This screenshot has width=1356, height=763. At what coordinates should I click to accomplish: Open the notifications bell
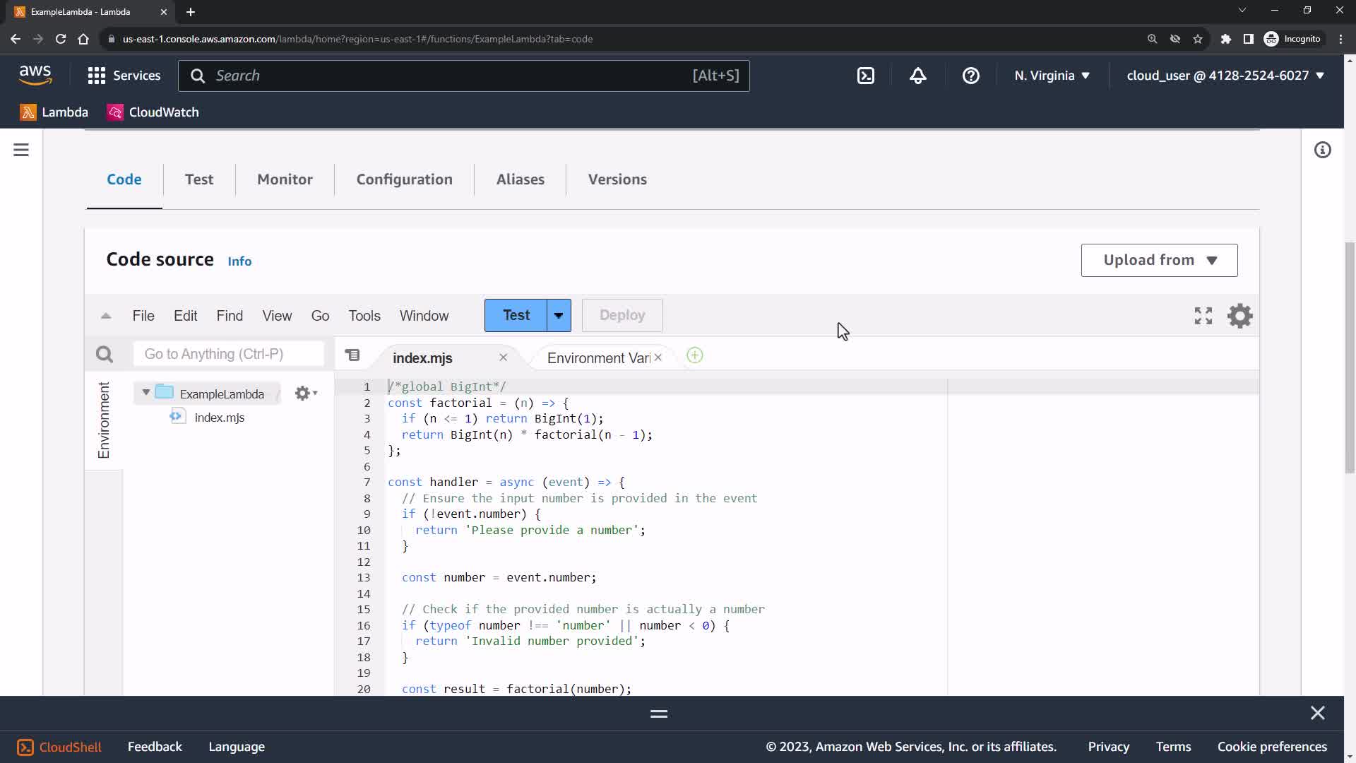pyautogui.click(x=917, y=76)
